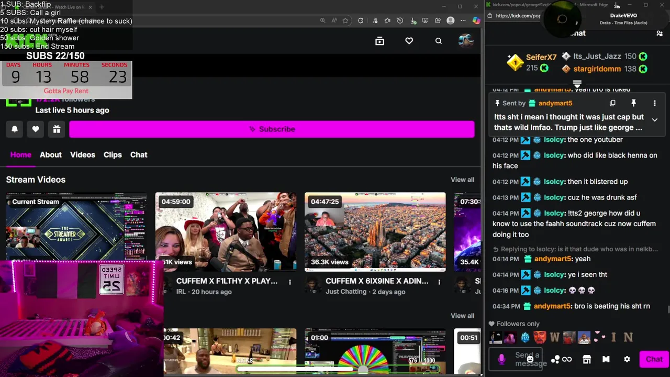Viewport: 670px width, 377px height.
Task: Click the Kick search magnifier icon
Action: click(438, 41)
